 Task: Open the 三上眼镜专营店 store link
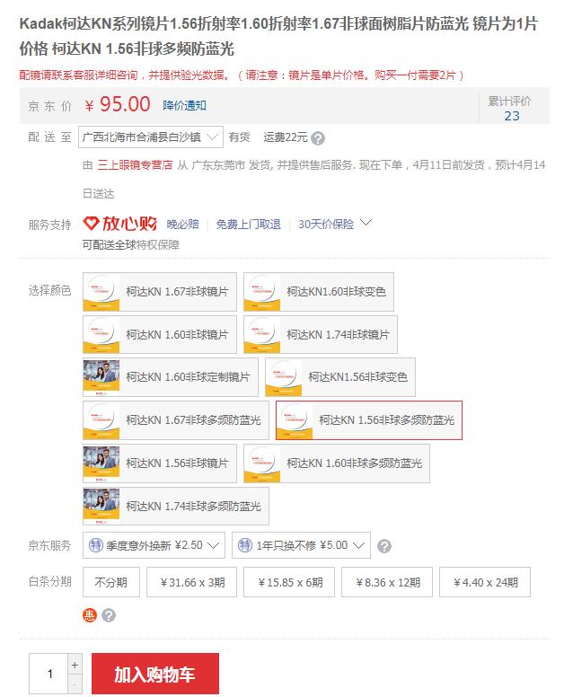(135, 165)
